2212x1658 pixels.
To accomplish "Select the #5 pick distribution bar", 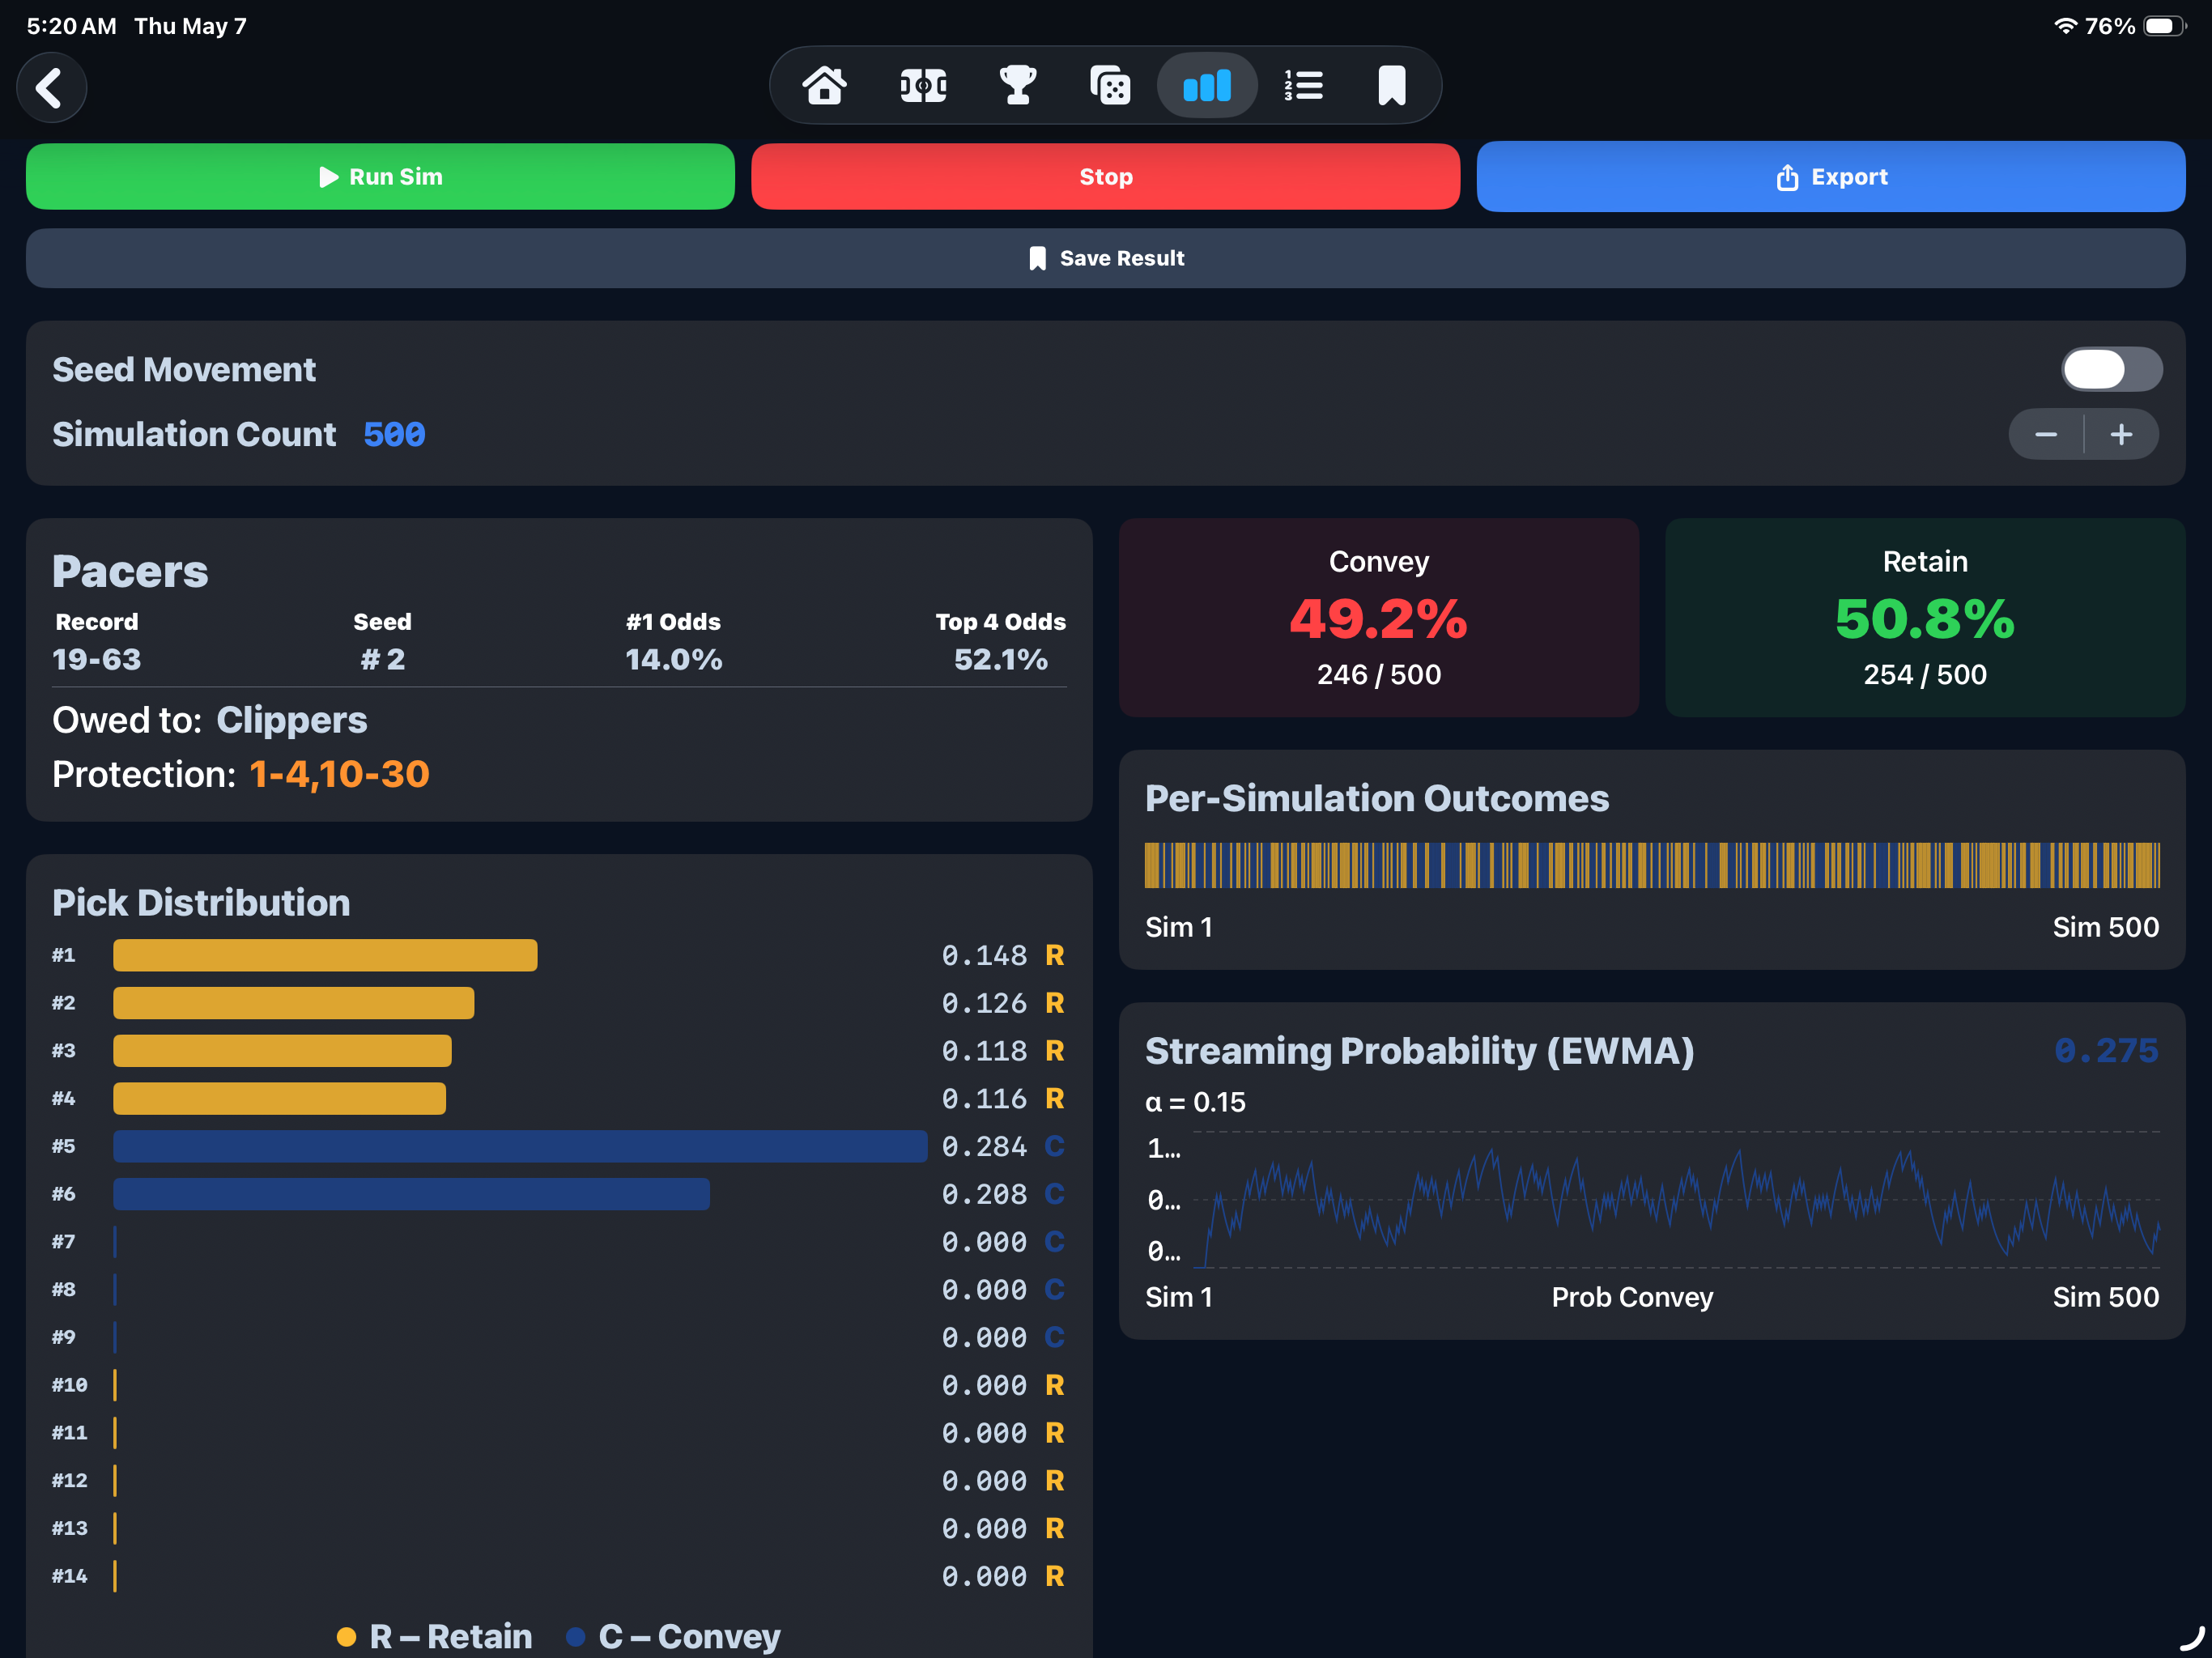I will [x=520, y=1147].
